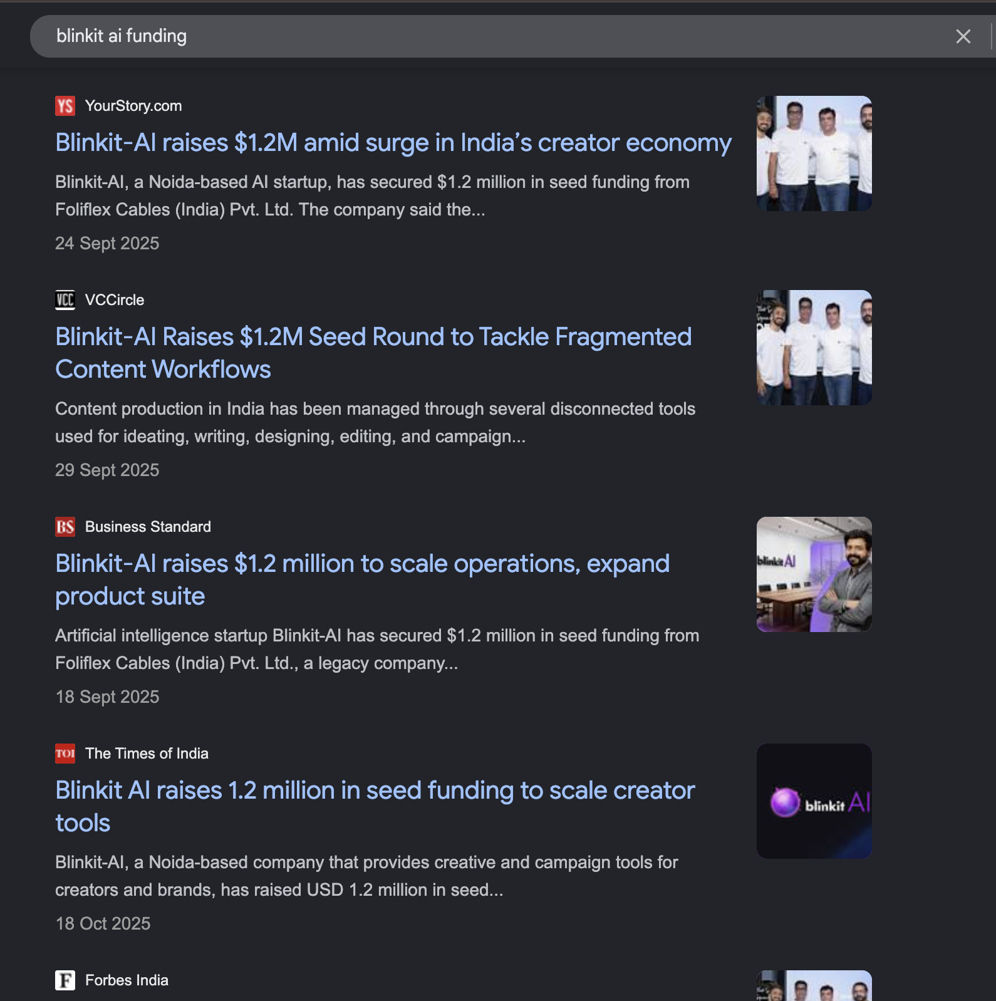Open 'Seed Round to Tackle Fragmented Content Workflows' headline
Screen dimensions: 996x1001
373,353
